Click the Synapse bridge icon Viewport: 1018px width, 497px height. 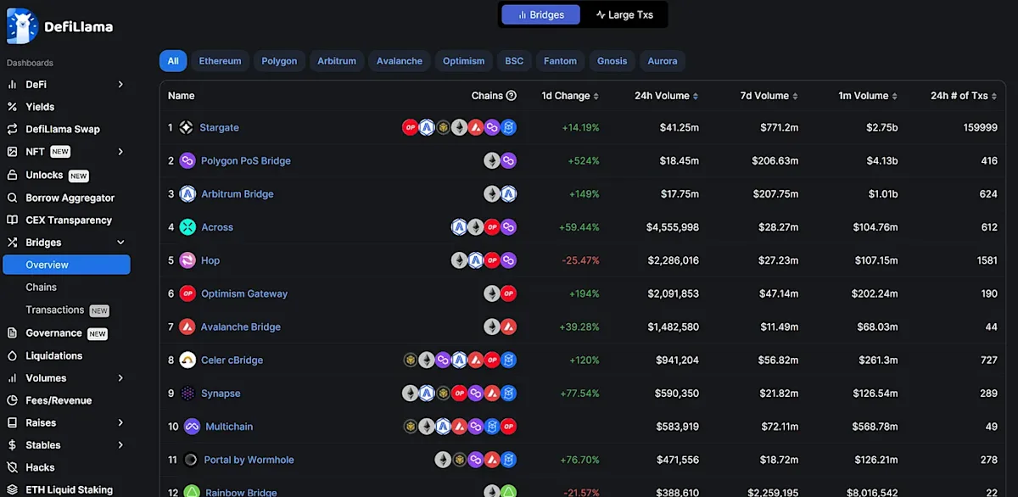[x=187, y=394]
